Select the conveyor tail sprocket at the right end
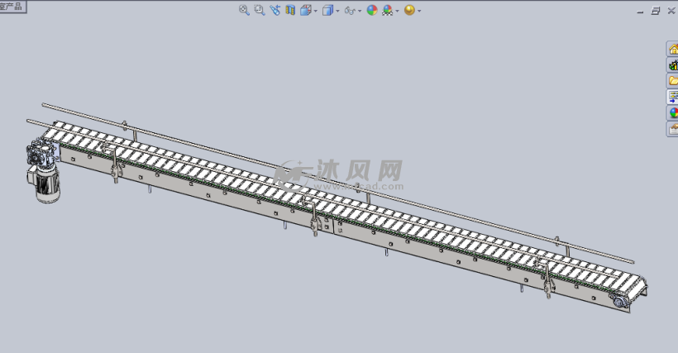This screenshot has width=678, height=353. coord(619,300)
